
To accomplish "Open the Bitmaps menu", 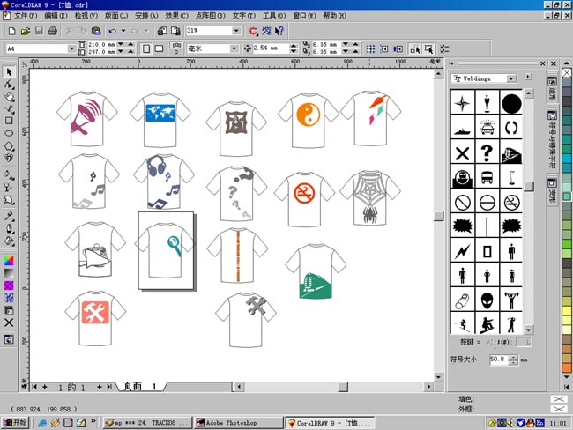I will [x=210, y=15].
